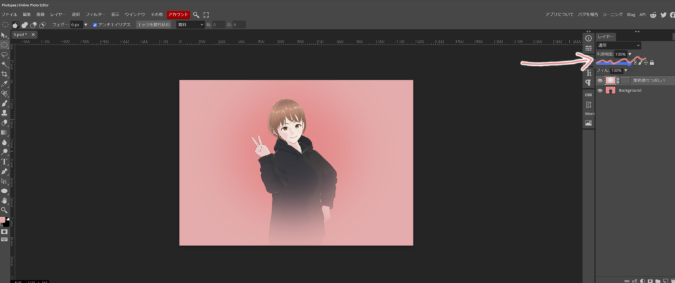Click the red アカウント button
Viewport: 675px width, 283px height.
[x=177, y=14]
